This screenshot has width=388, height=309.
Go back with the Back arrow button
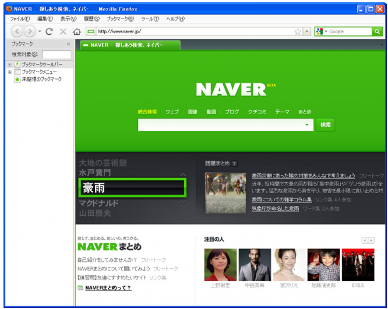pos(16,31)
